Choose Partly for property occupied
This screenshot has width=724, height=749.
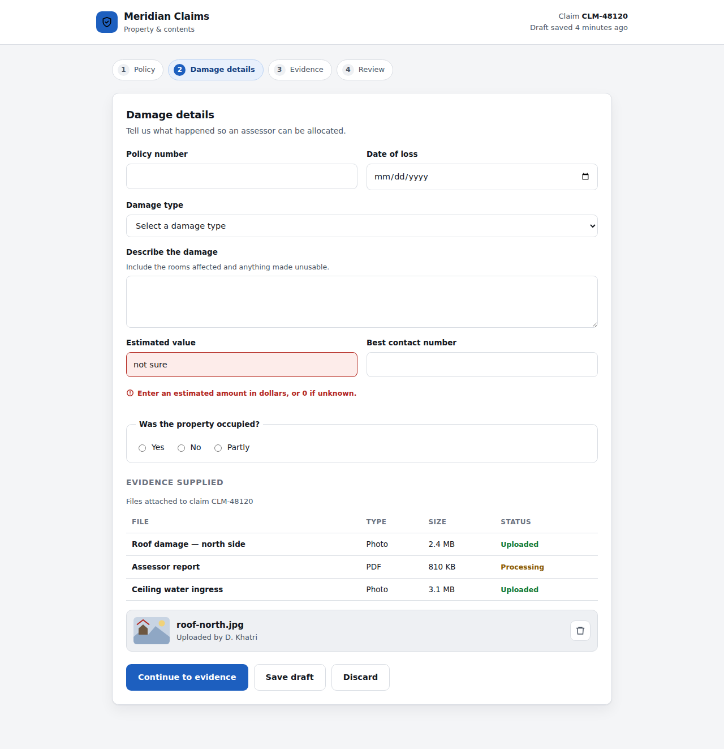218,448
